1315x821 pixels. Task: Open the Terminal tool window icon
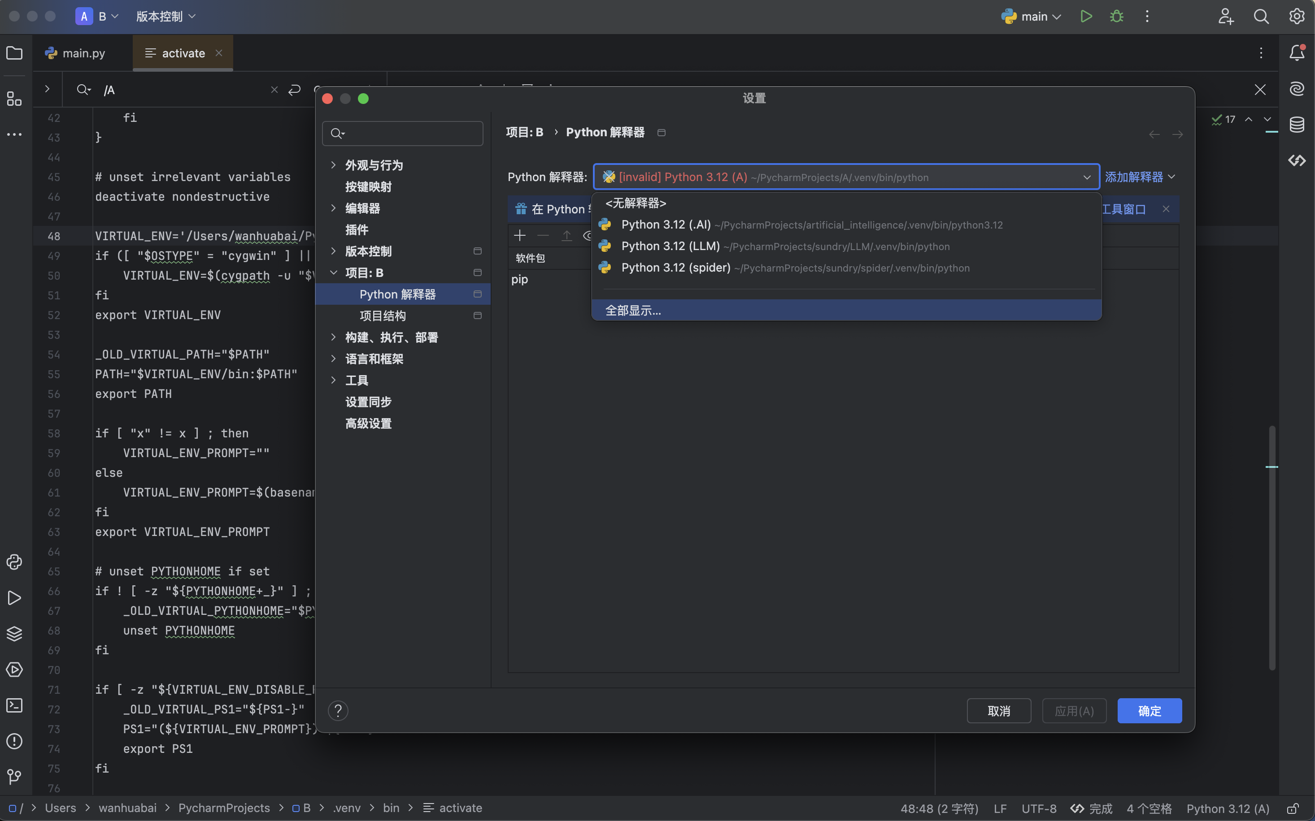tap(14, 705)
